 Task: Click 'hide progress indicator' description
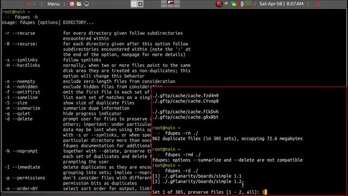point(92,114)
